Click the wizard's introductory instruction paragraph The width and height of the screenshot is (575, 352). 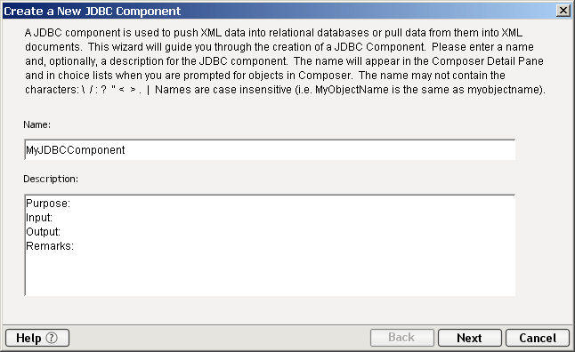tap(285, 61)
